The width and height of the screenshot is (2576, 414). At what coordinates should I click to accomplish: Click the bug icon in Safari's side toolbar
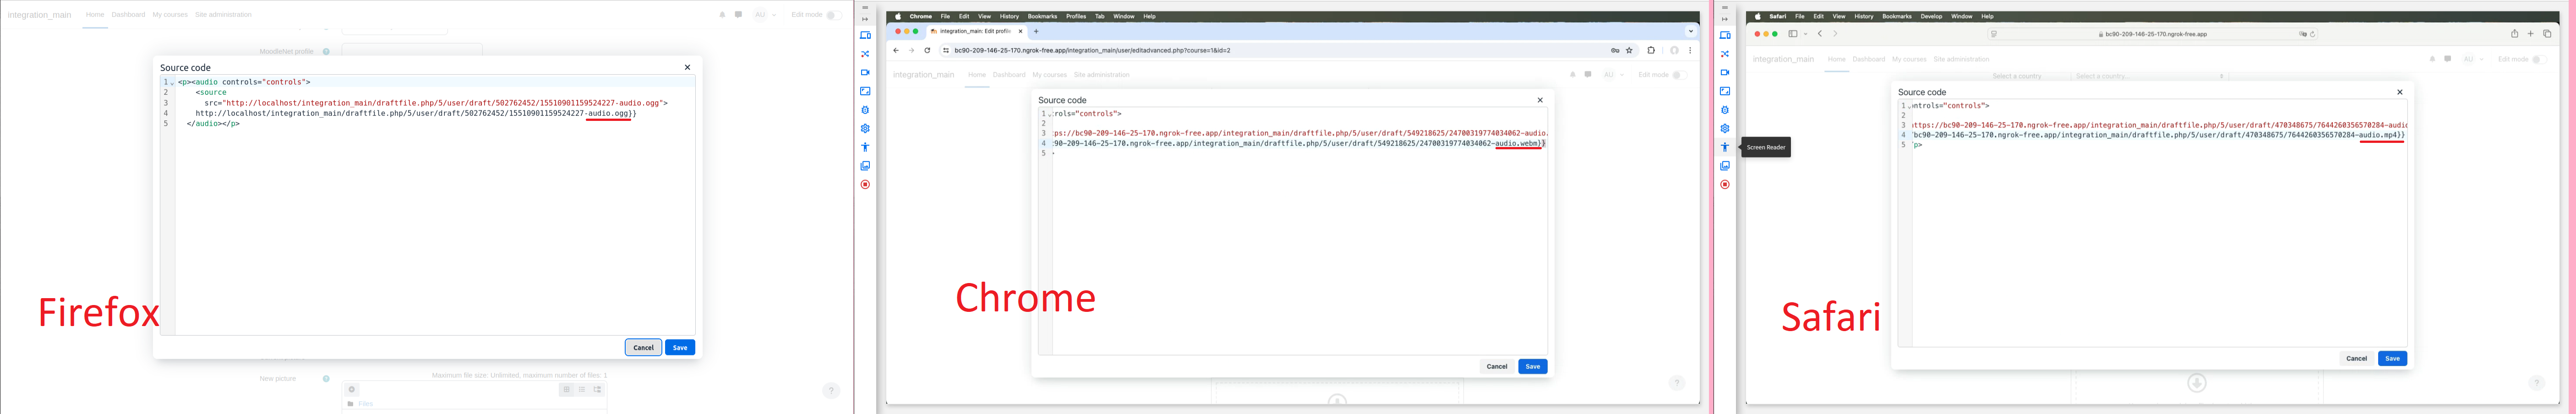pyautogui.click(x=1725, y=110)
